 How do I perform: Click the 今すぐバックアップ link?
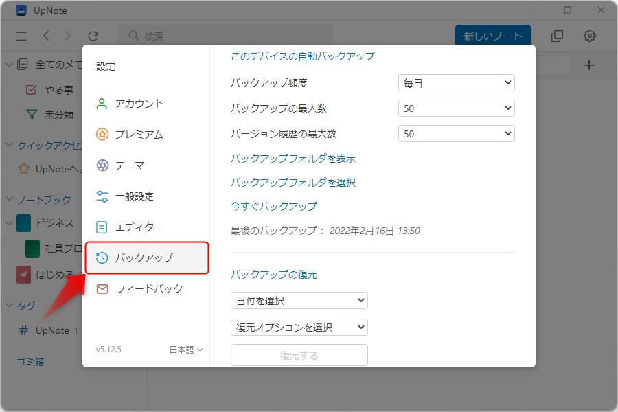[x=273, y=206]
